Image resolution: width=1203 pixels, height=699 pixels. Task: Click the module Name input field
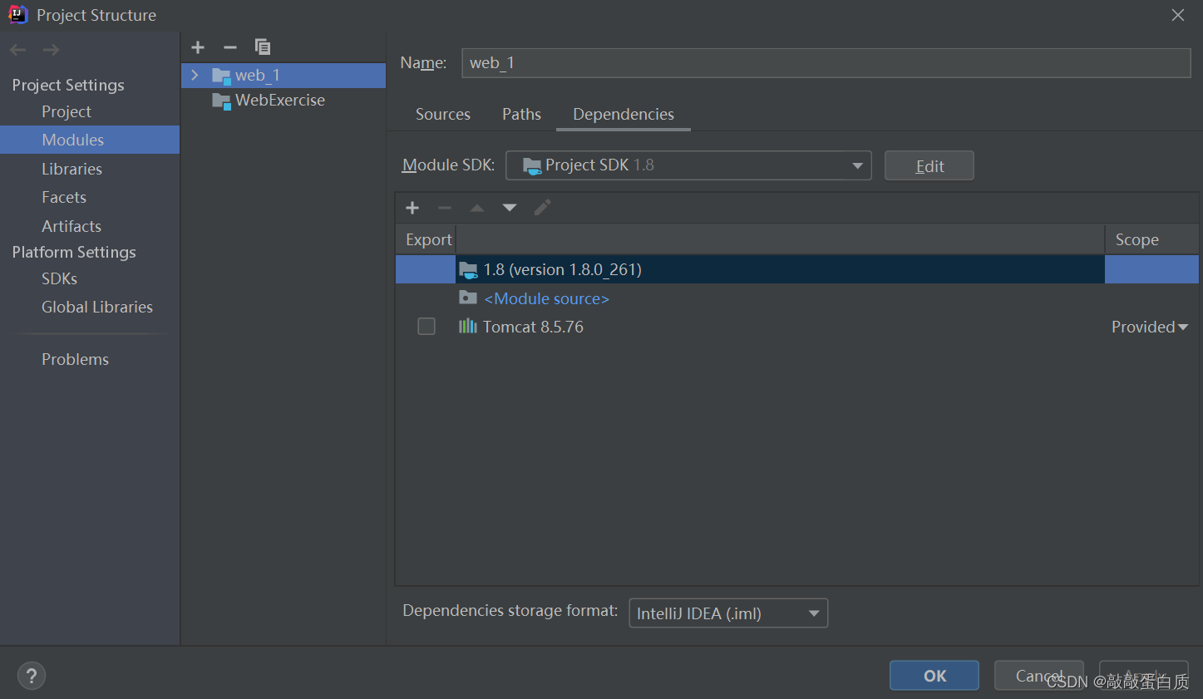pos(826,63)
